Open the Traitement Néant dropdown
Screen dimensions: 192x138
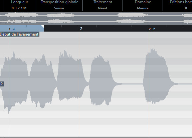103,8
